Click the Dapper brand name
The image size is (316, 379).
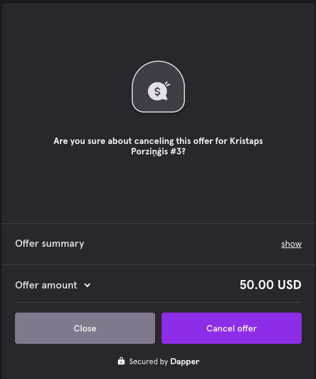pos(185,361)
